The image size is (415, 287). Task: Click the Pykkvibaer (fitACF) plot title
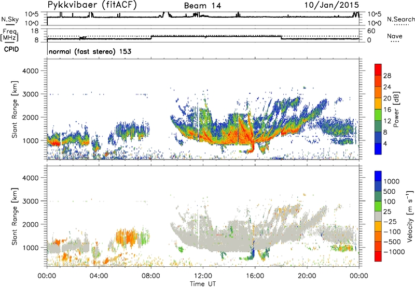pos(92,5)
